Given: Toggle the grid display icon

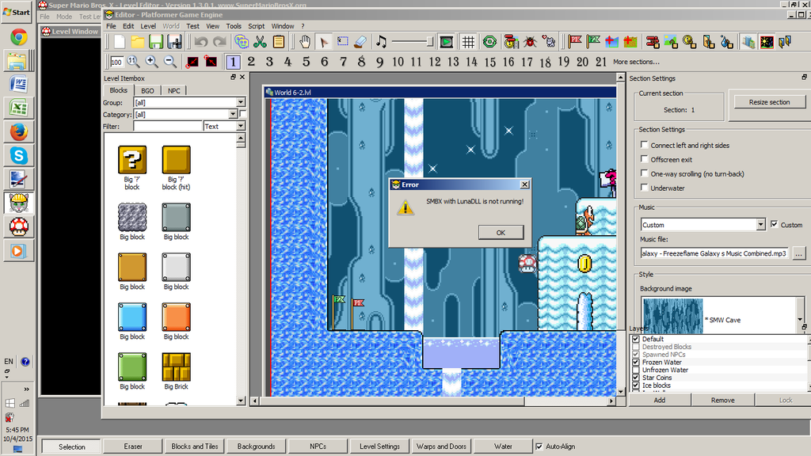Looking at the screenshot, I should click(468, 42).
